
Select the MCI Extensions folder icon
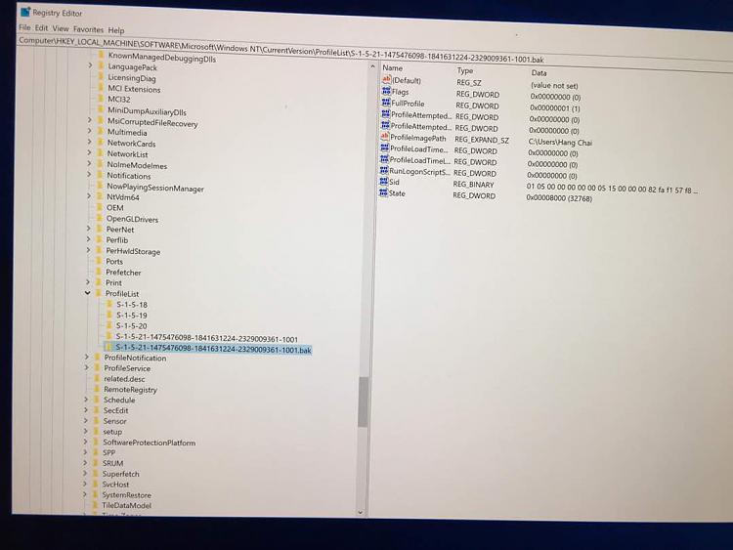click(x=101, y=87)
